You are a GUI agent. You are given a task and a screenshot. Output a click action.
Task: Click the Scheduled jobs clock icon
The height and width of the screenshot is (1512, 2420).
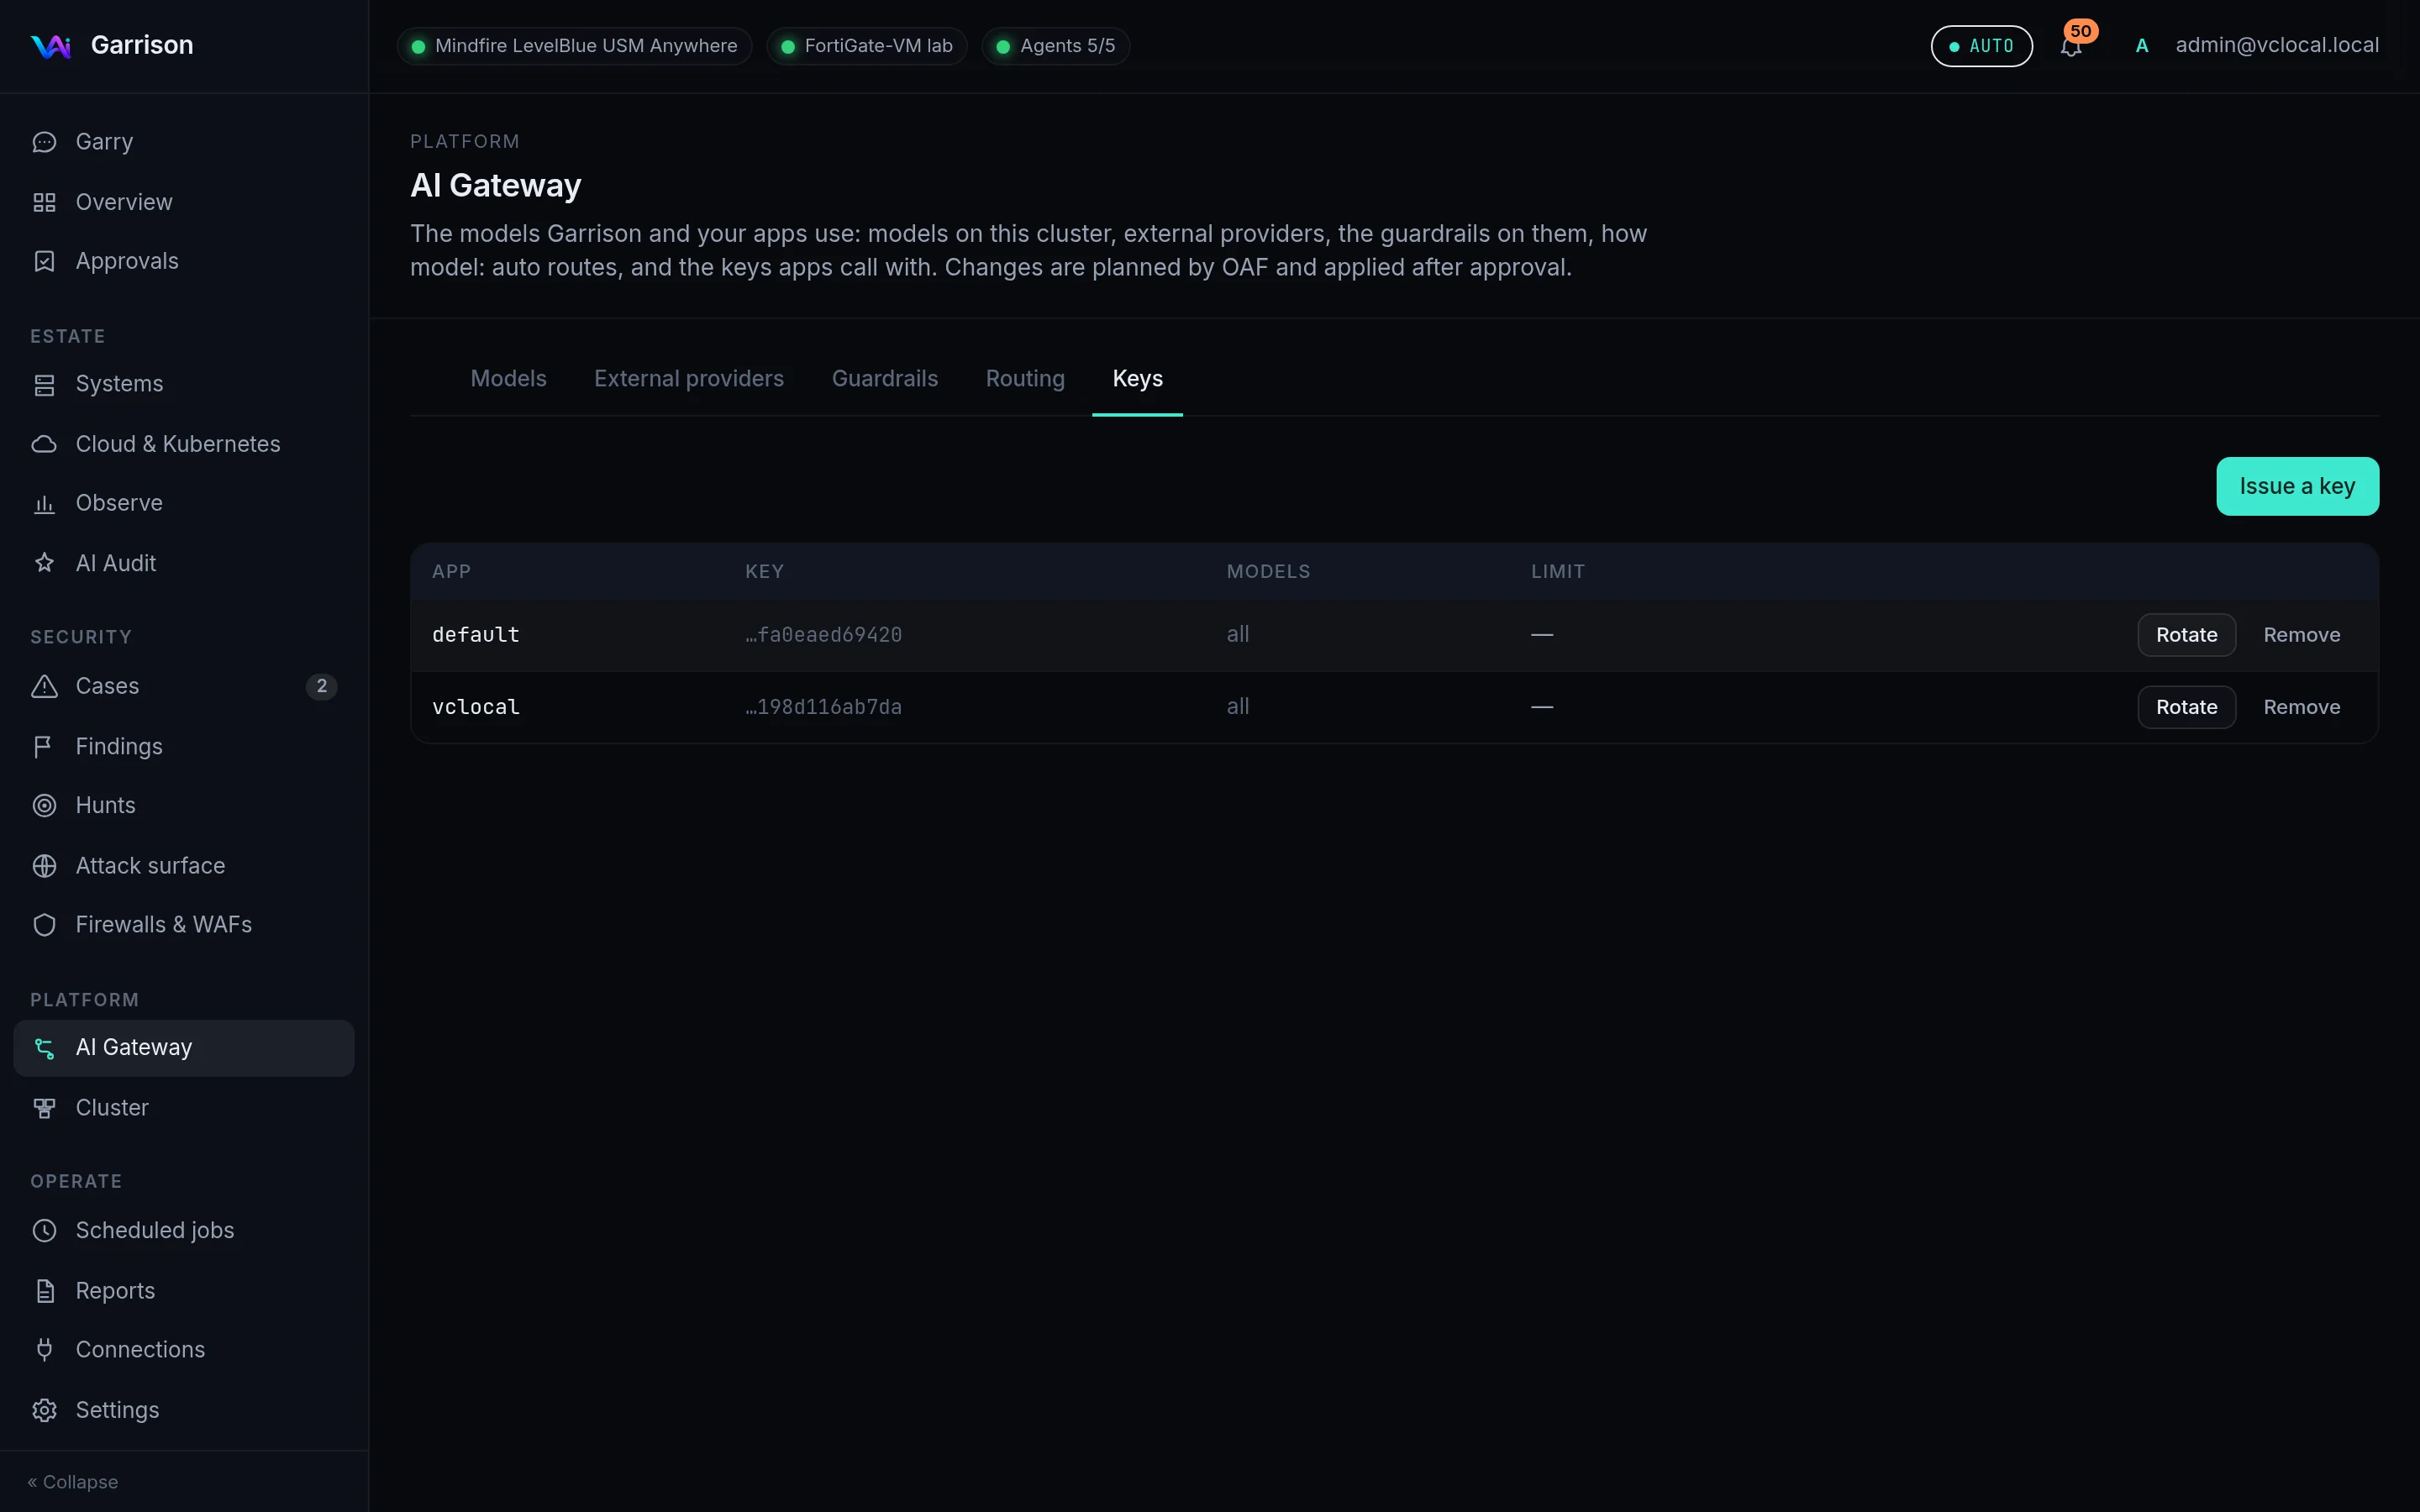click(44, 1230)
